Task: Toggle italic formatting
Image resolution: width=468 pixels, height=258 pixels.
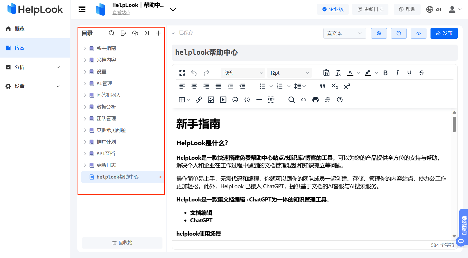Action: pos(397,73)
